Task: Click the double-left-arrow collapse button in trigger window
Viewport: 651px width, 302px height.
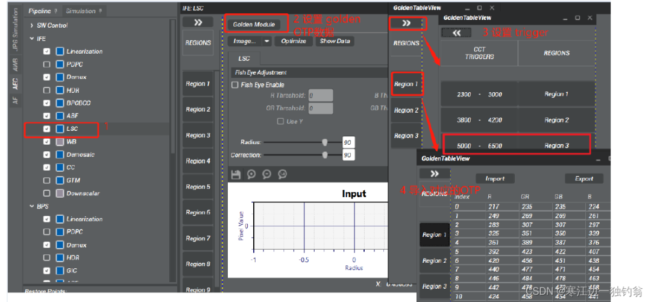Action: 456,33
